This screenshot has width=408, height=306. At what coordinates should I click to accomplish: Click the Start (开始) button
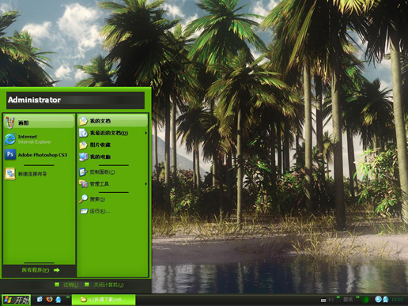[x=16, y=300]
